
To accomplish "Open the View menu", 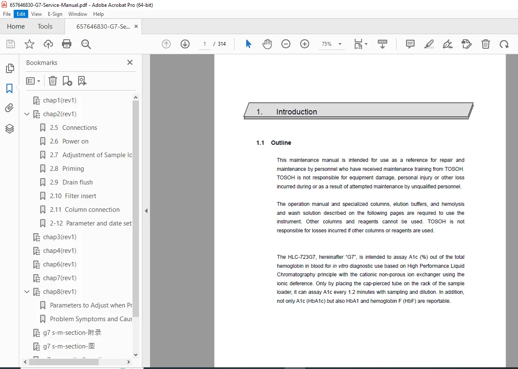I will (x=36, y=14).
